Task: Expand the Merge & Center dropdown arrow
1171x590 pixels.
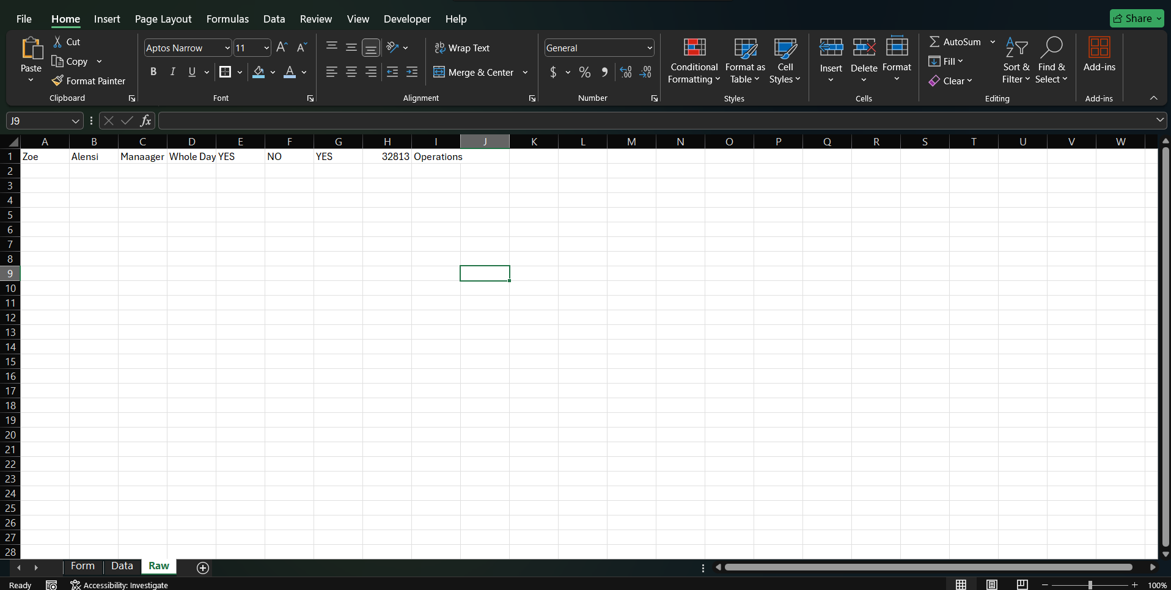Action: coord(525,72)
